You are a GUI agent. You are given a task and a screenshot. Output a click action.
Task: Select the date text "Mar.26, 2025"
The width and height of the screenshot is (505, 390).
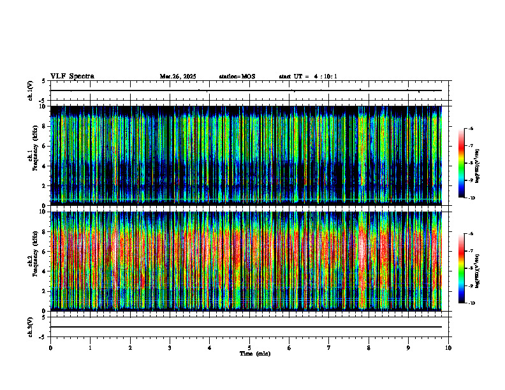tap(178, 76)
